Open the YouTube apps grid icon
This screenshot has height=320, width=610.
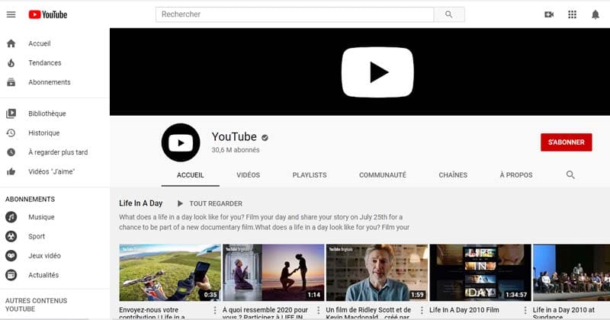point(572,14)
